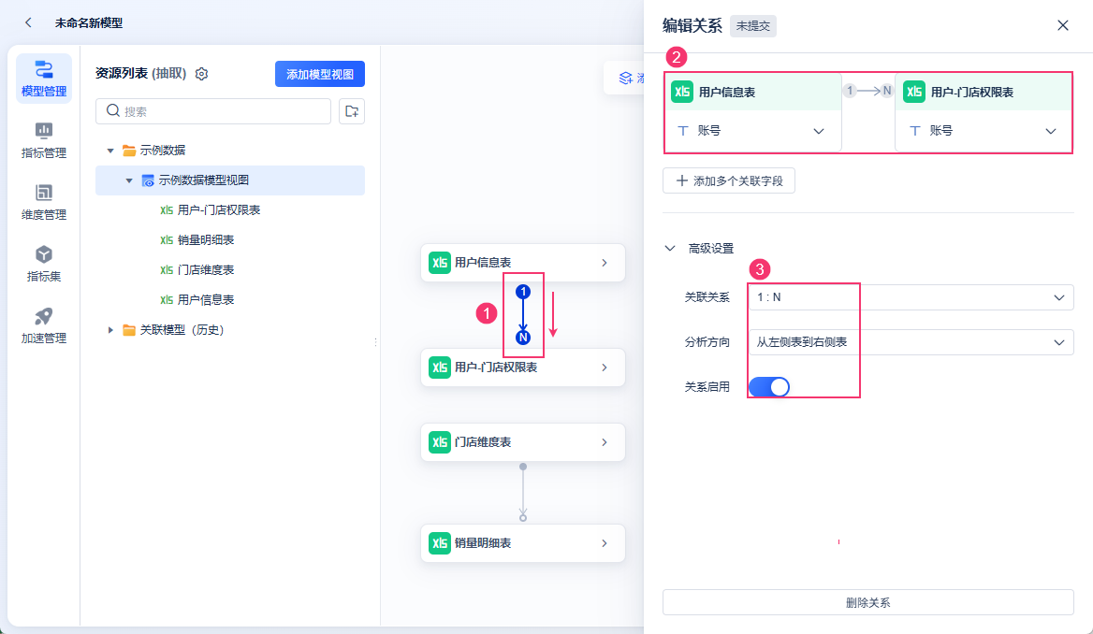Open the 分析方向 dropdown
Screen dimensions: 1093x634
click(x=911, y=342)
